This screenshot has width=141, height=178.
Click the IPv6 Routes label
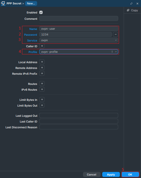(x=29, y=90)
